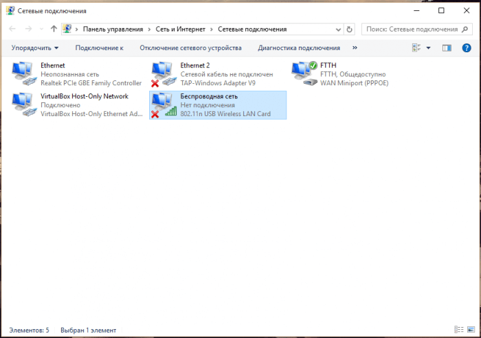The height and width of the screenshot is (338, 481).
Task: Expand the change view options arrow
Action: pyautogui.click(x=429, y=48)
